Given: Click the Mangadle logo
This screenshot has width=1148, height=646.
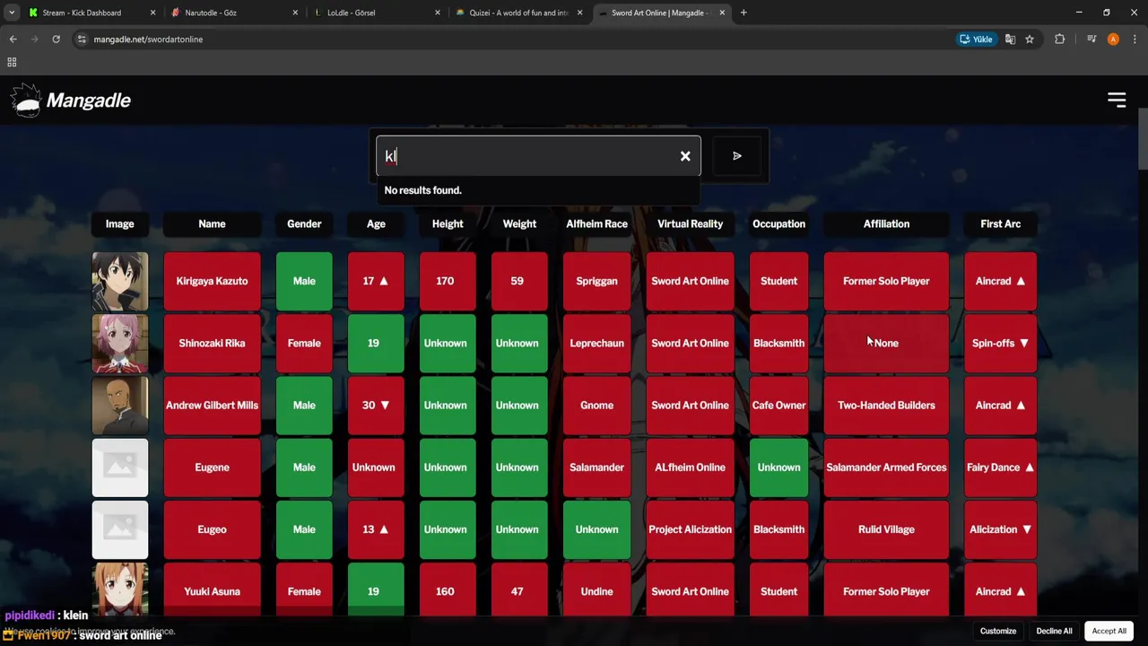Looking at the screenshot, I should point(71,100).
